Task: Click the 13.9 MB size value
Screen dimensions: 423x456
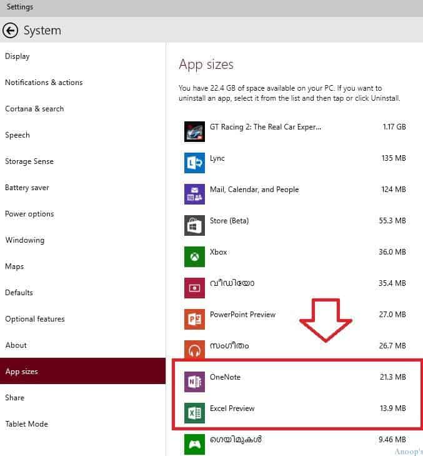Action: (393, 408)
